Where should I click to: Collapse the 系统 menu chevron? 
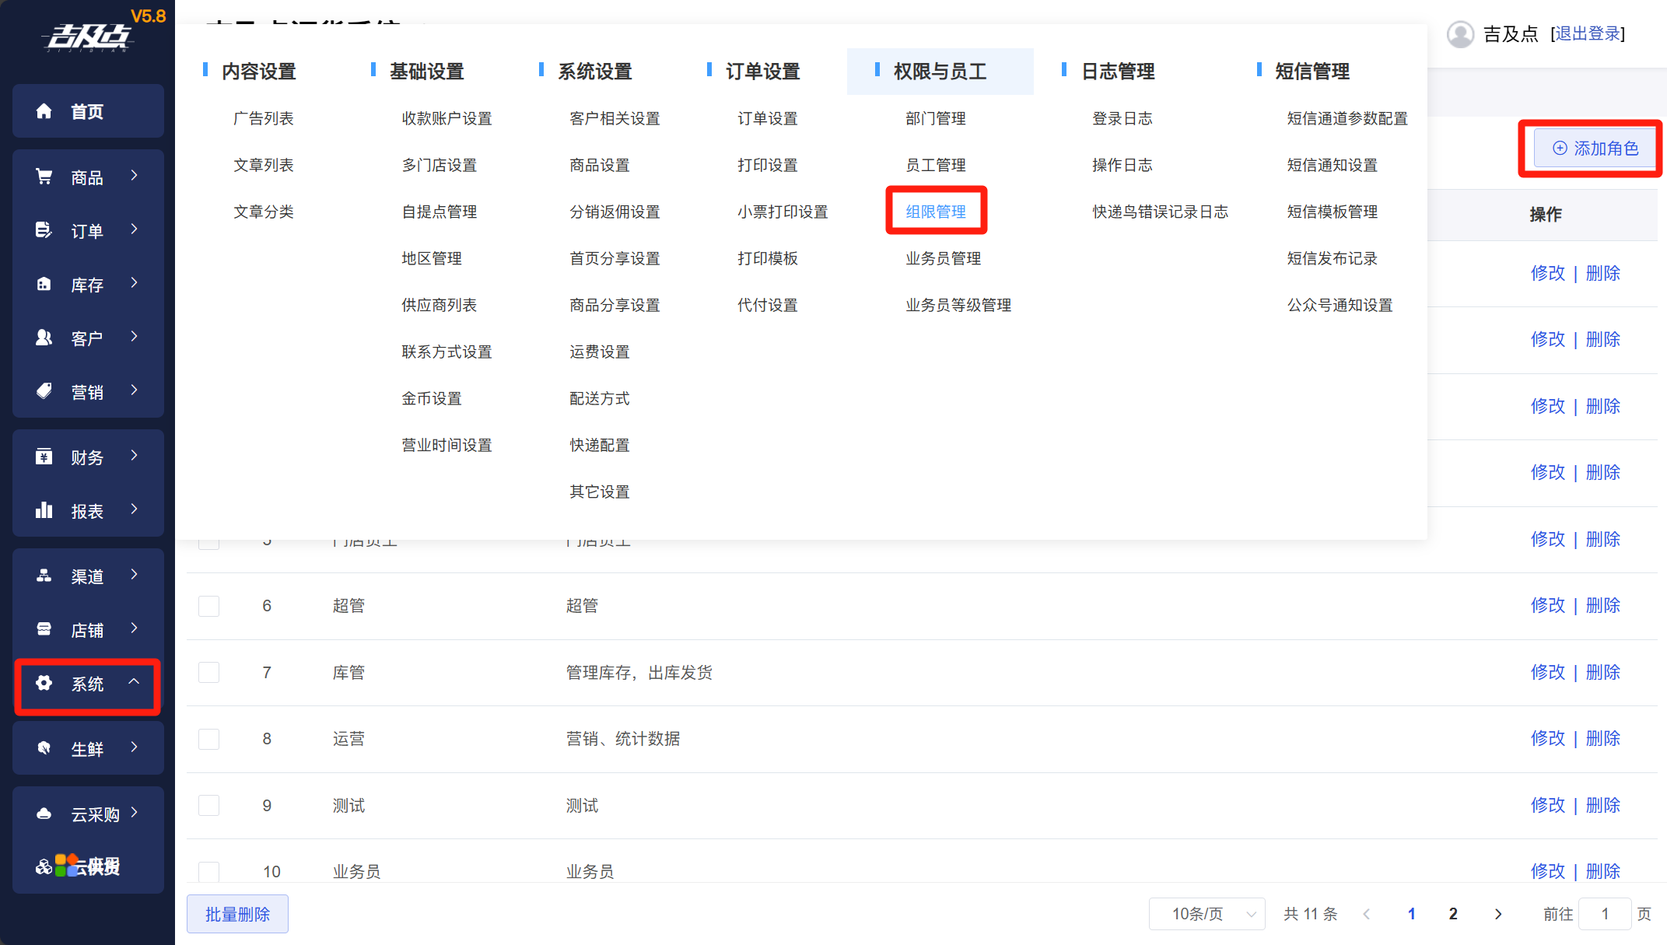click(135, 682)
